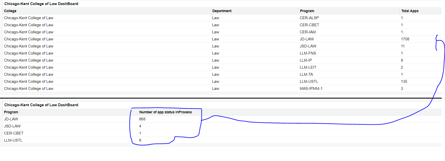The height and width of the screenshot is (161, 445).
Task: Select "Chicago-Kent College of Law" in the CER-IAM row
Action: click(x=29, y=32)
